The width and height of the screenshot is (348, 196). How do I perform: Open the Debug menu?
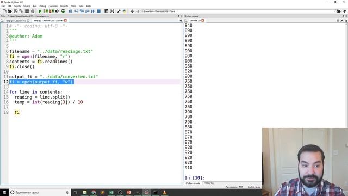42,6
